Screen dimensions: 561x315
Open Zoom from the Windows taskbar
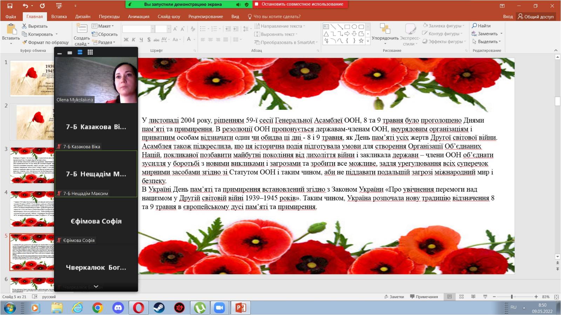click(219, 308)
